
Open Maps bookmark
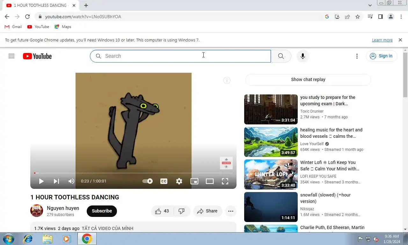[x=63, y=27]
